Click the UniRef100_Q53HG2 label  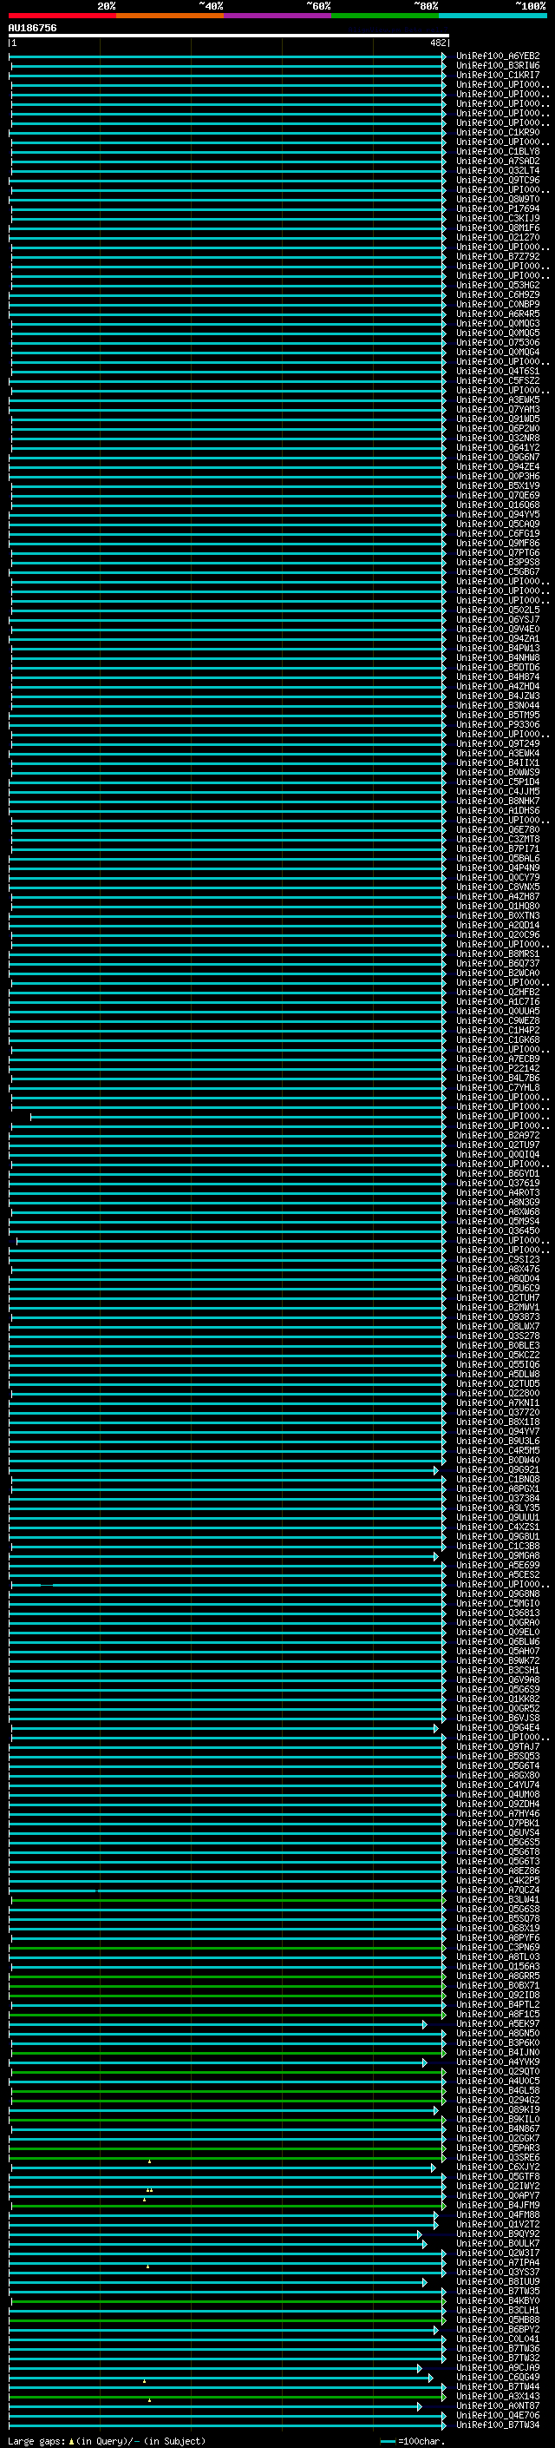click(498, 285)
